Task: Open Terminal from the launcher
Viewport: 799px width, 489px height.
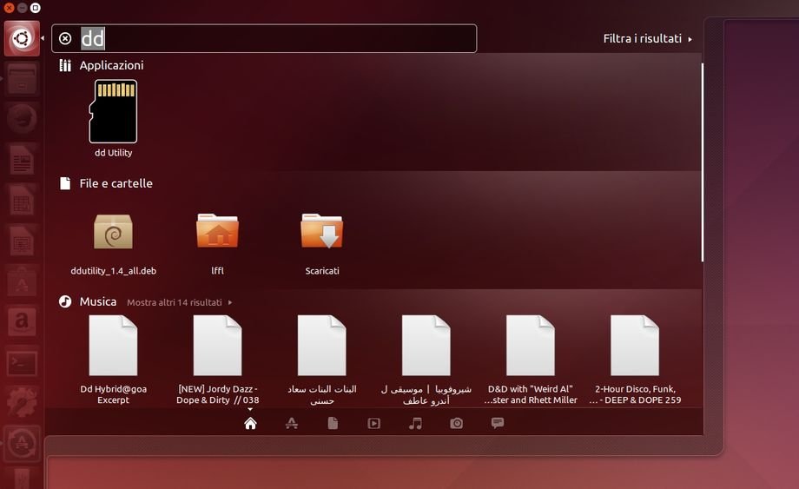Action: pos(22,363)
